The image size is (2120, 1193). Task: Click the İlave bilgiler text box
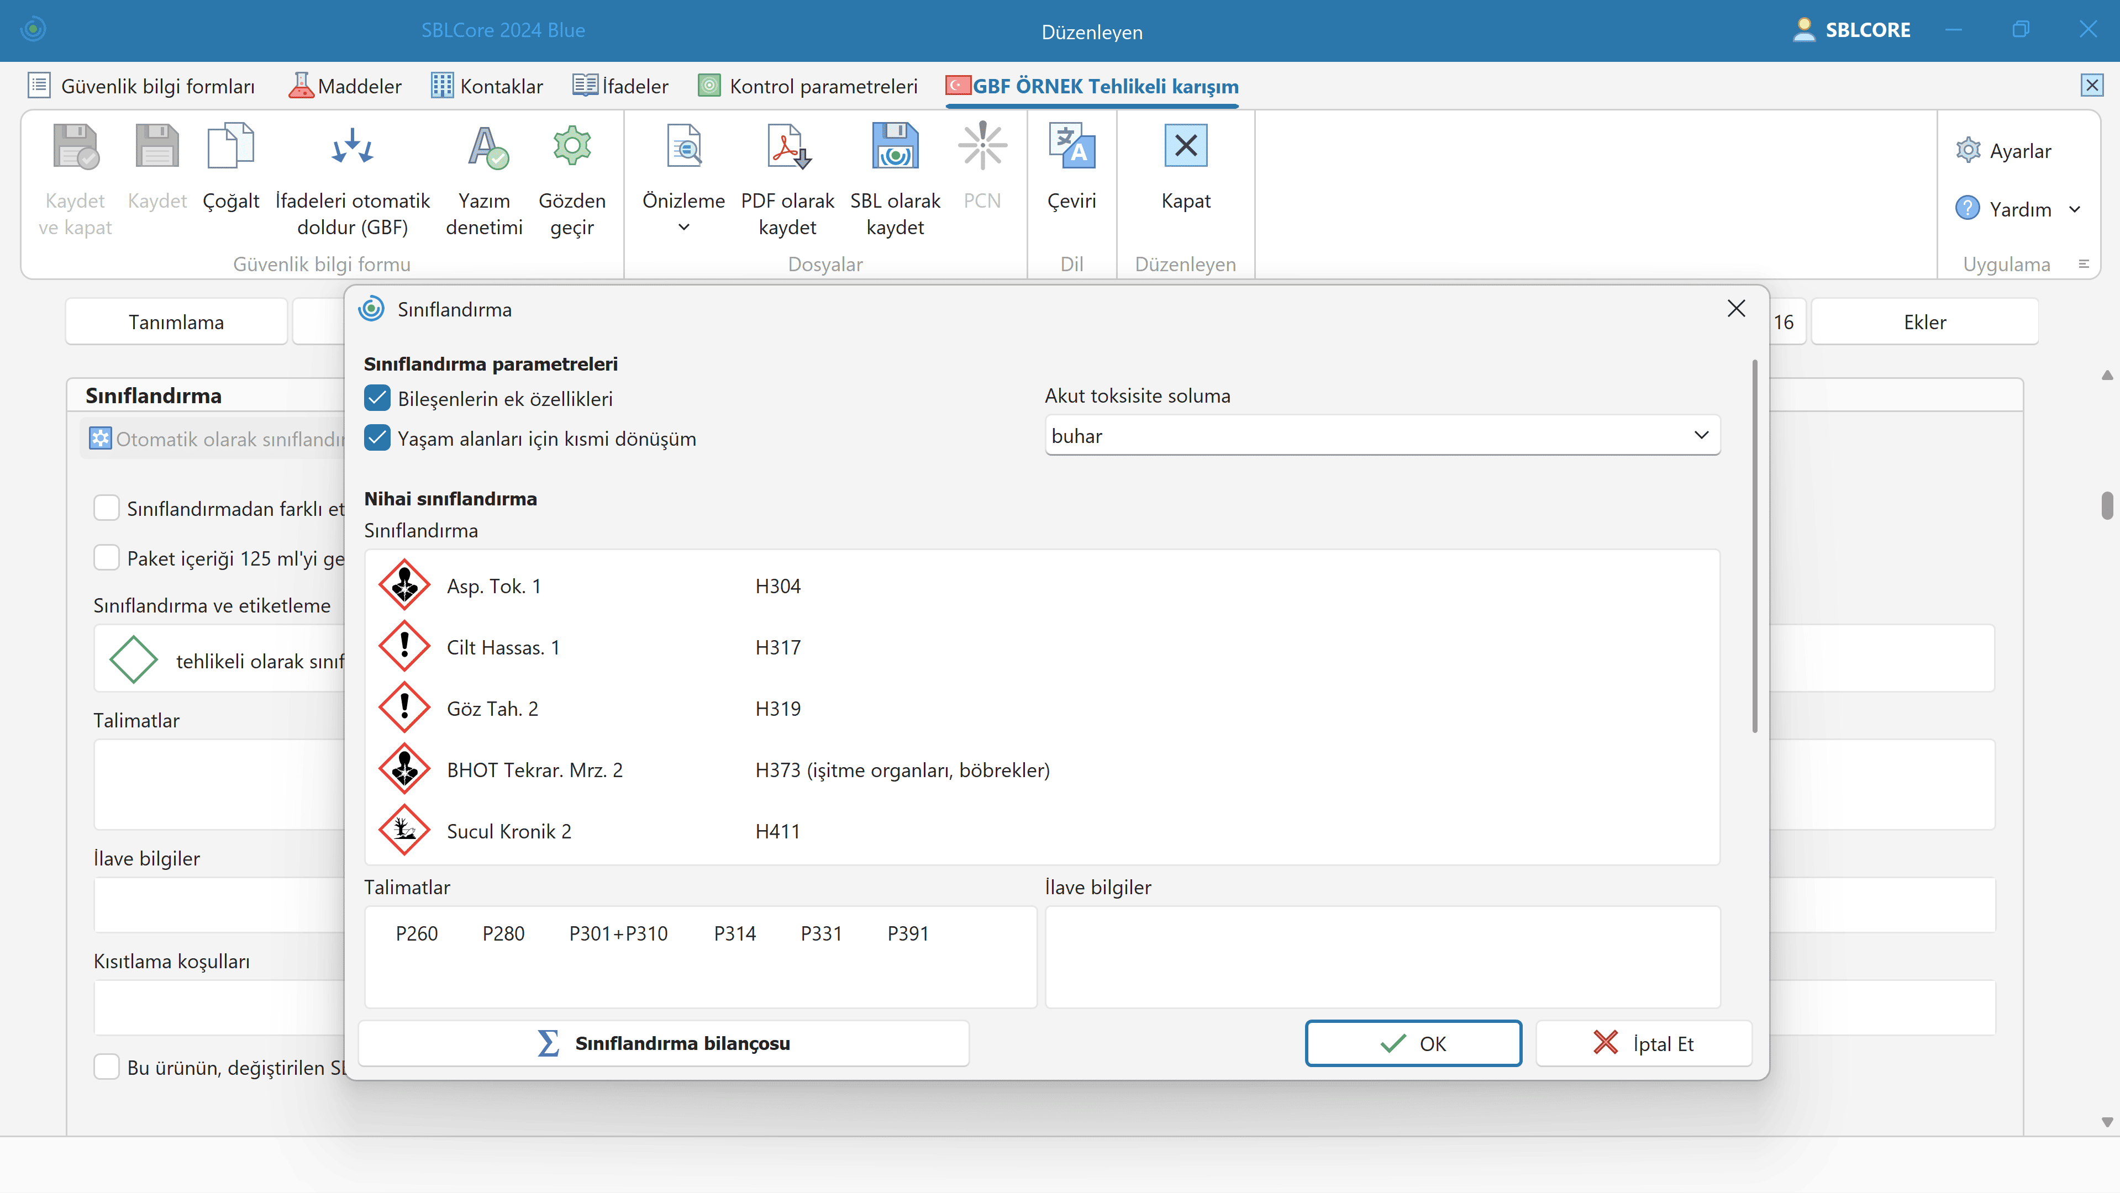point(1382,956)
